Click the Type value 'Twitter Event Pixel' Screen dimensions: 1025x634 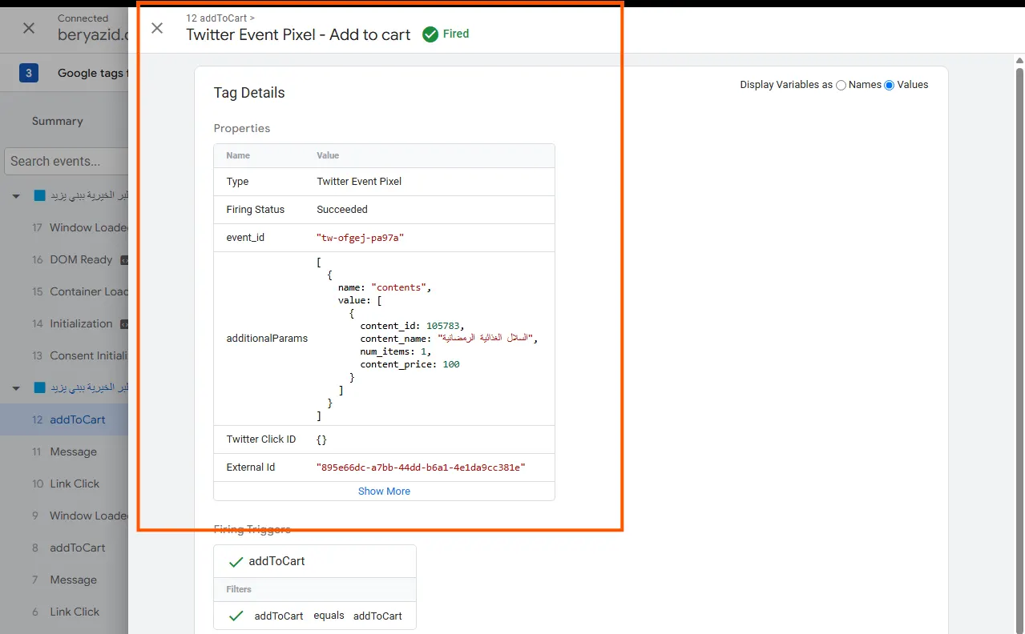pyautogui.click(x=359, y=182)
